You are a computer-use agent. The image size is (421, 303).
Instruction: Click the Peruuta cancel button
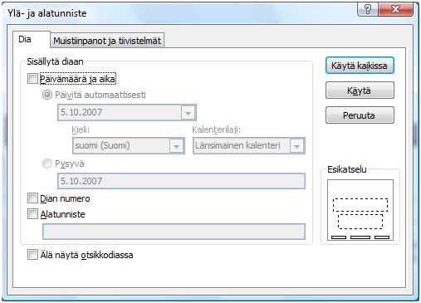pyautogui.click(x=360, y=115)
